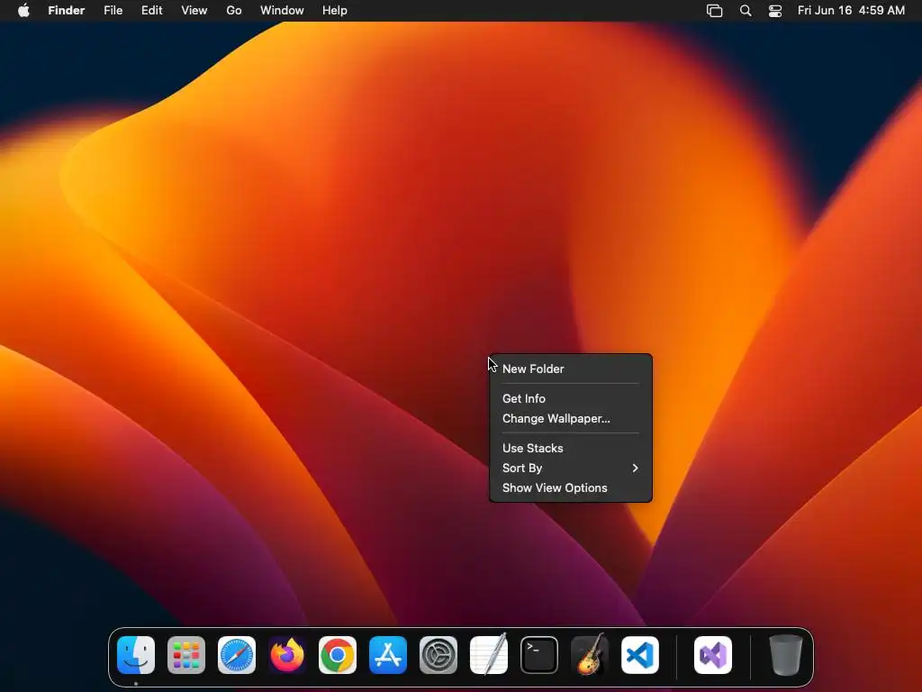Launch TextEdit from the Dock
This screenshot has width=922, height=692.
click(489, 654)
